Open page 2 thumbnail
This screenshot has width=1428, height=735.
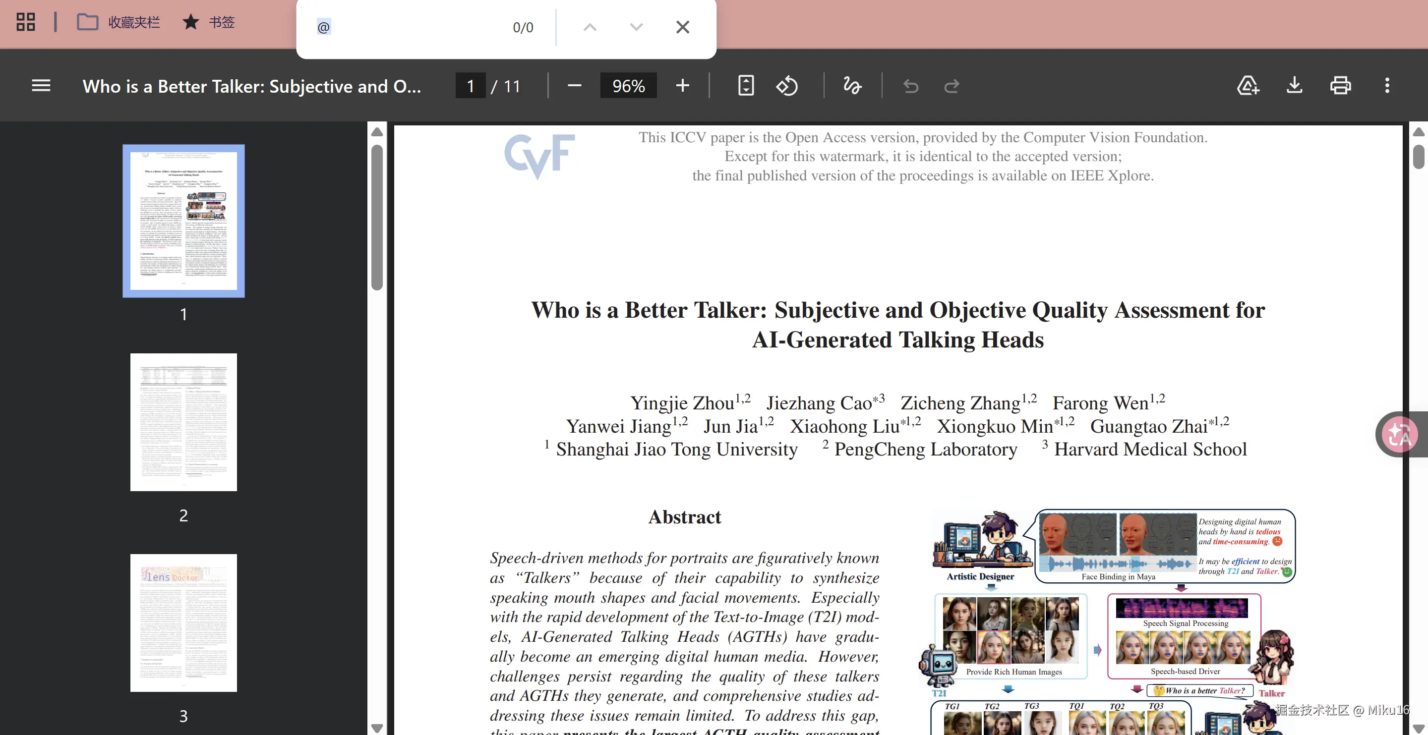click(x=183, y=422)
